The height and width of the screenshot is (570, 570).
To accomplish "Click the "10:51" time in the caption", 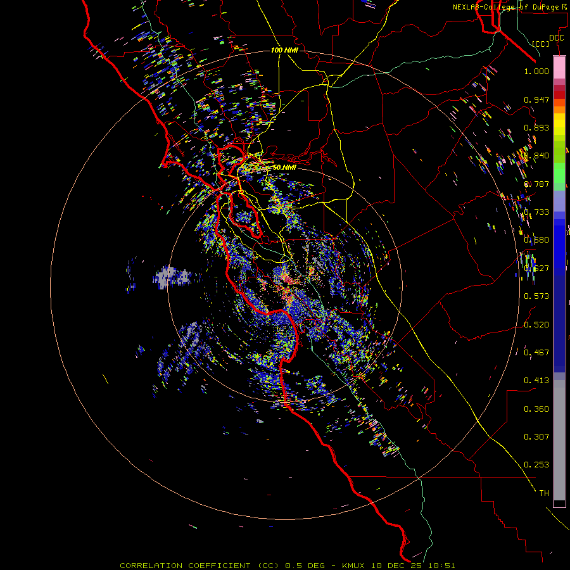I will 441,566.
